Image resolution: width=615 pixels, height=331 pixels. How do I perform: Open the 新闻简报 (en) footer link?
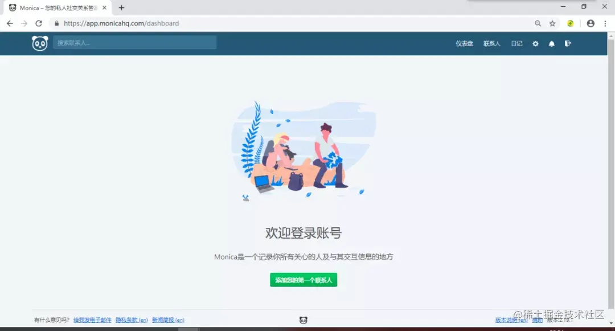coord(168,320)
